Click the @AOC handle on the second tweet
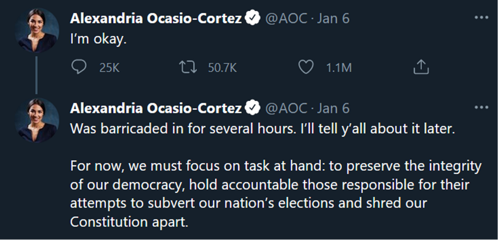Screen dimensions: 498x240 point(286,108)
